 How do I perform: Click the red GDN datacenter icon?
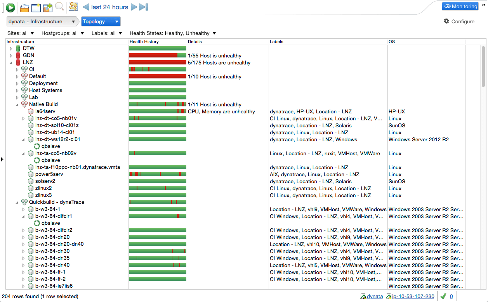18,56
